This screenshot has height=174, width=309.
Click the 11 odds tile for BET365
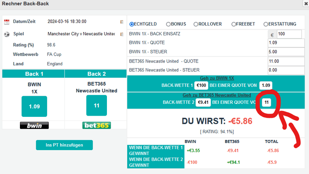point(97,105)
